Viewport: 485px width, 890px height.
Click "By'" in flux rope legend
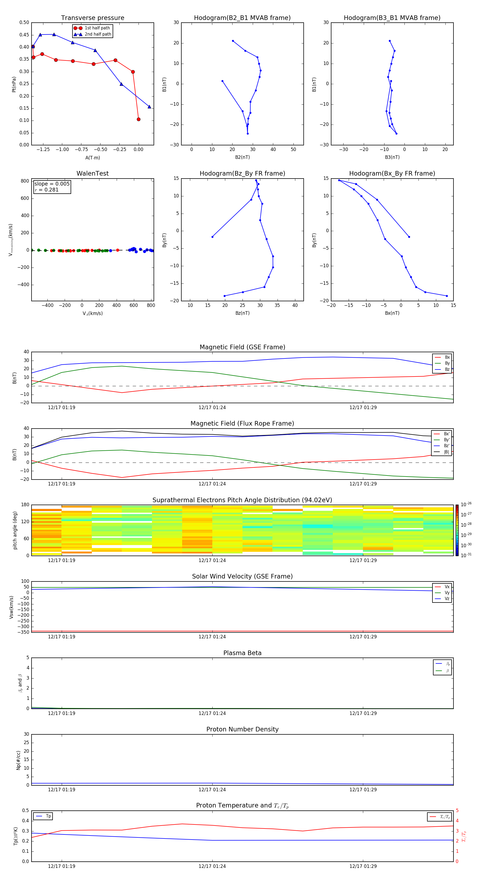click(447, 440)
